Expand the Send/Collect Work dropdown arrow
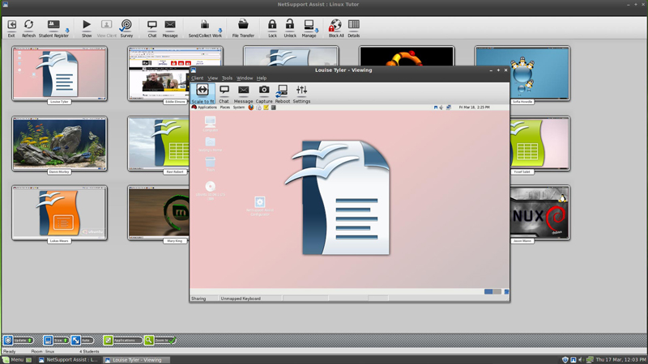This screenshot has width=648, height=364. (220, 31)
